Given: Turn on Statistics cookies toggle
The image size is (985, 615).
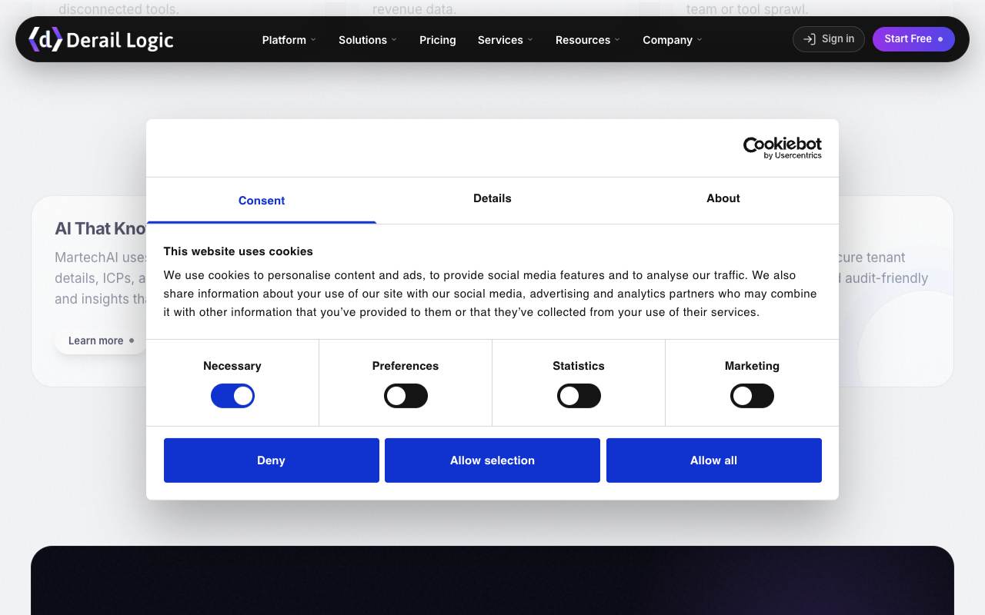Looking at the screenshot, I should [x=579, y=396].
